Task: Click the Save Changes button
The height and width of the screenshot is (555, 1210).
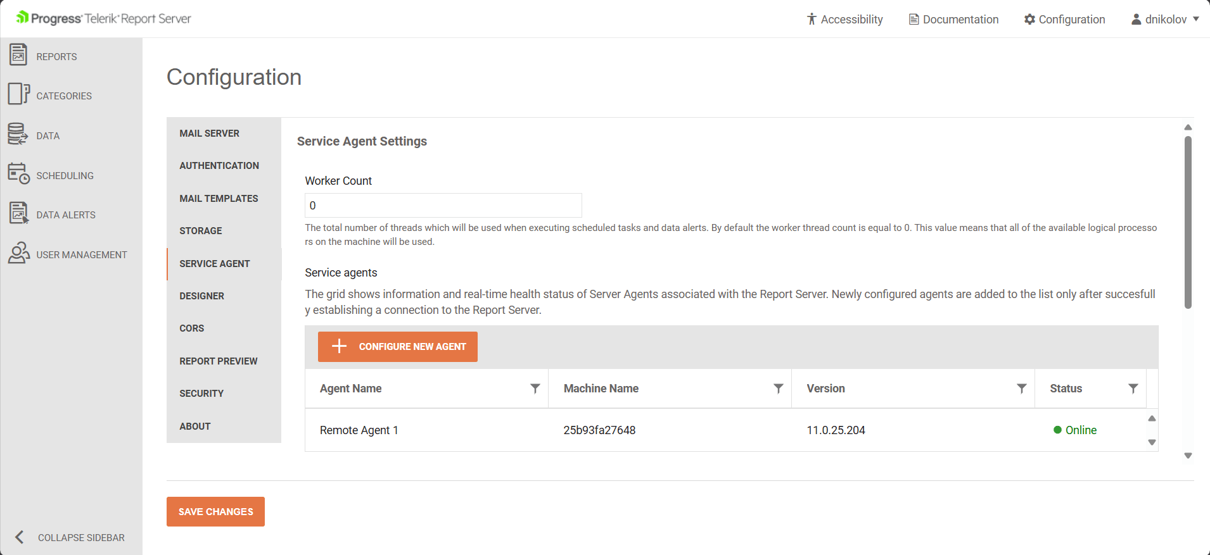Action: (x=215, y=511)
